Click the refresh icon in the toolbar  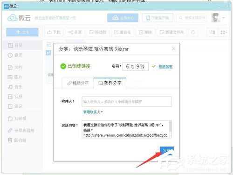click(x=193, y=32)
